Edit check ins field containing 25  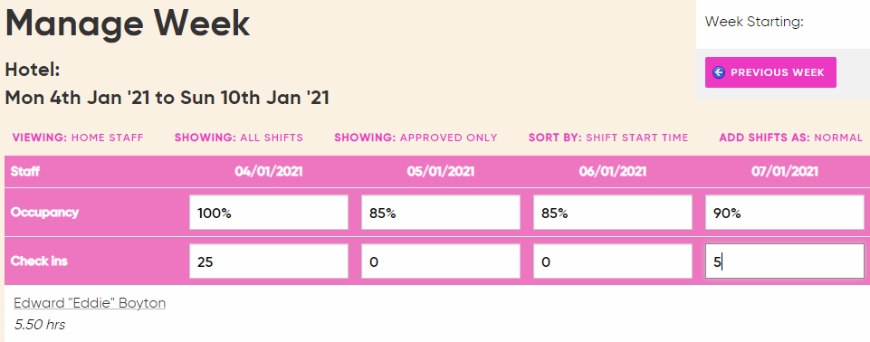(x=269, y=261)
